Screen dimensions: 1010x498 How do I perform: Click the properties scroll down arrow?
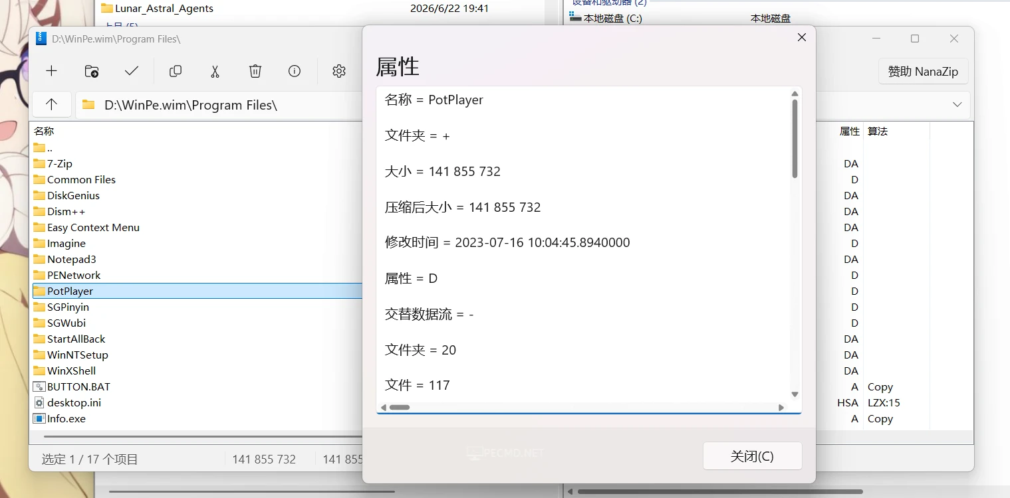(x=795, y=394)
